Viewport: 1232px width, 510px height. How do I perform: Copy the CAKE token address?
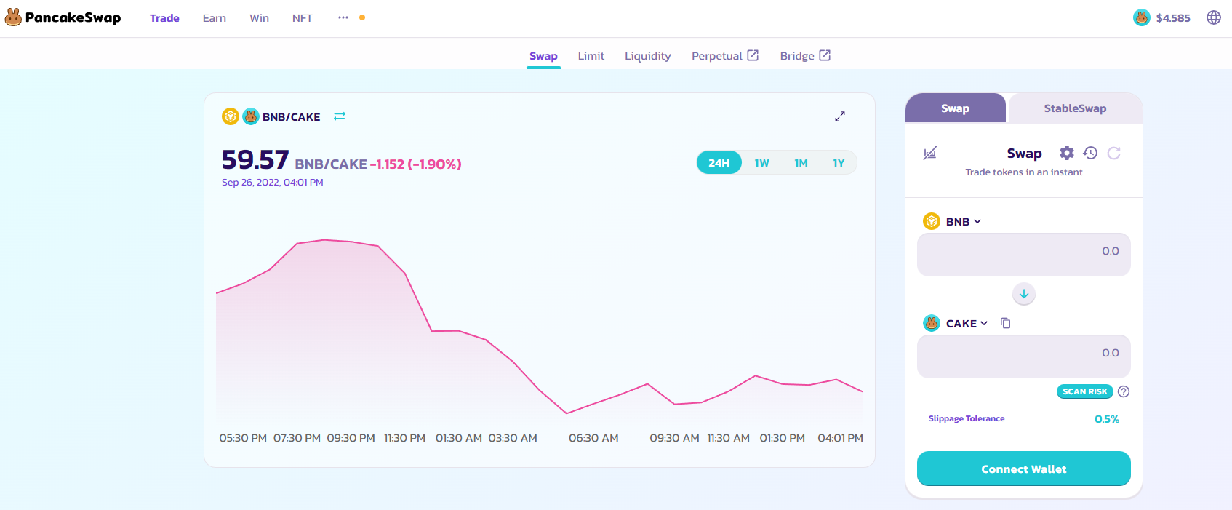(x=1006, y=323)
